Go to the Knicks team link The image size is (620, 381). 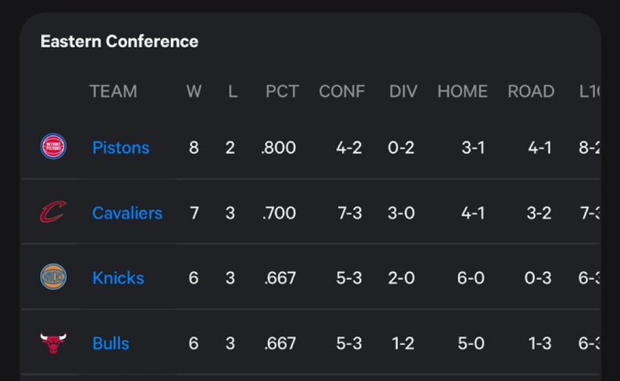118,278
